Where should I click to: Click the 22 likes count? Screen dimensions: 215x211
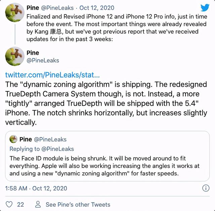[x=20, y=204]
